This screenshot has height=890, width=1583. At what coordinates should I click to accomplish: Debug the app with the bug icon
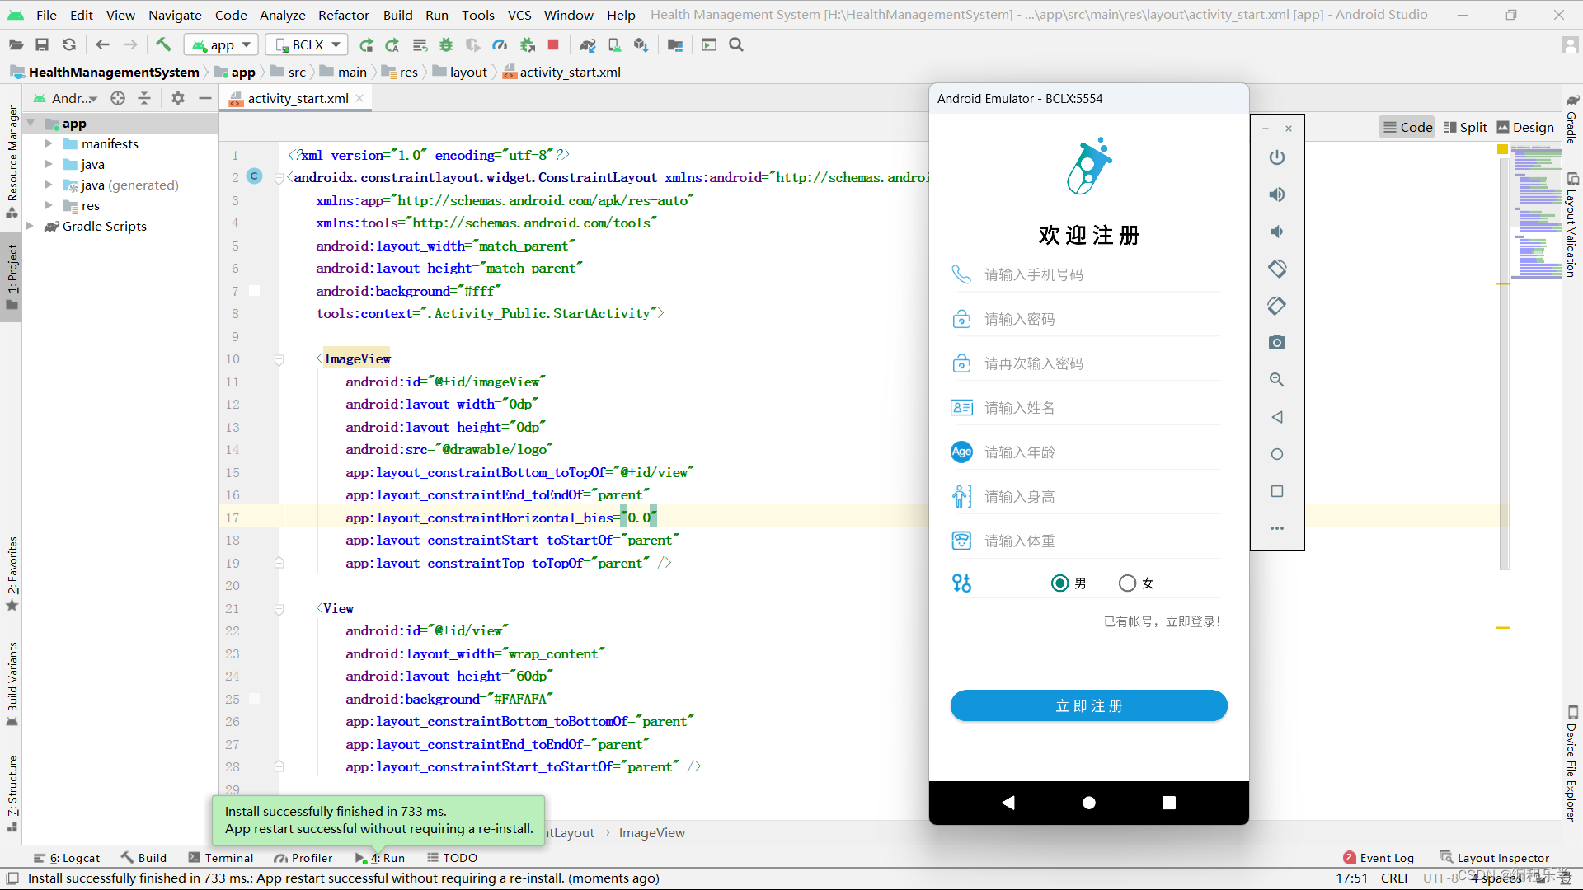click(446, 44)
